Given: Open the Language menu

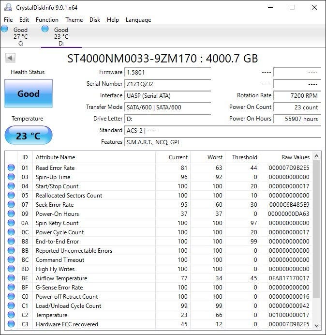Looking at the screenshot, I should 138,20.
